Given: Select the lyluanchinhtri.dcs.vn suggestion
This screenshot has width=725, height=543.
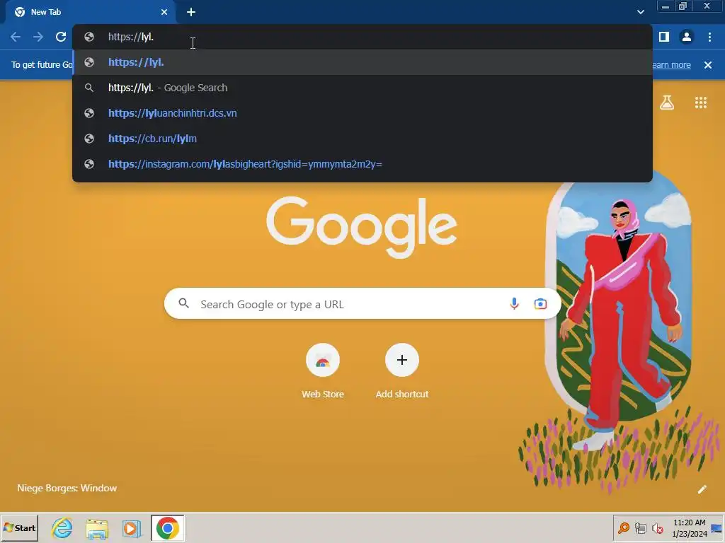Looking at the screenshot, I should pyautogui.click(x=362, y=113).
